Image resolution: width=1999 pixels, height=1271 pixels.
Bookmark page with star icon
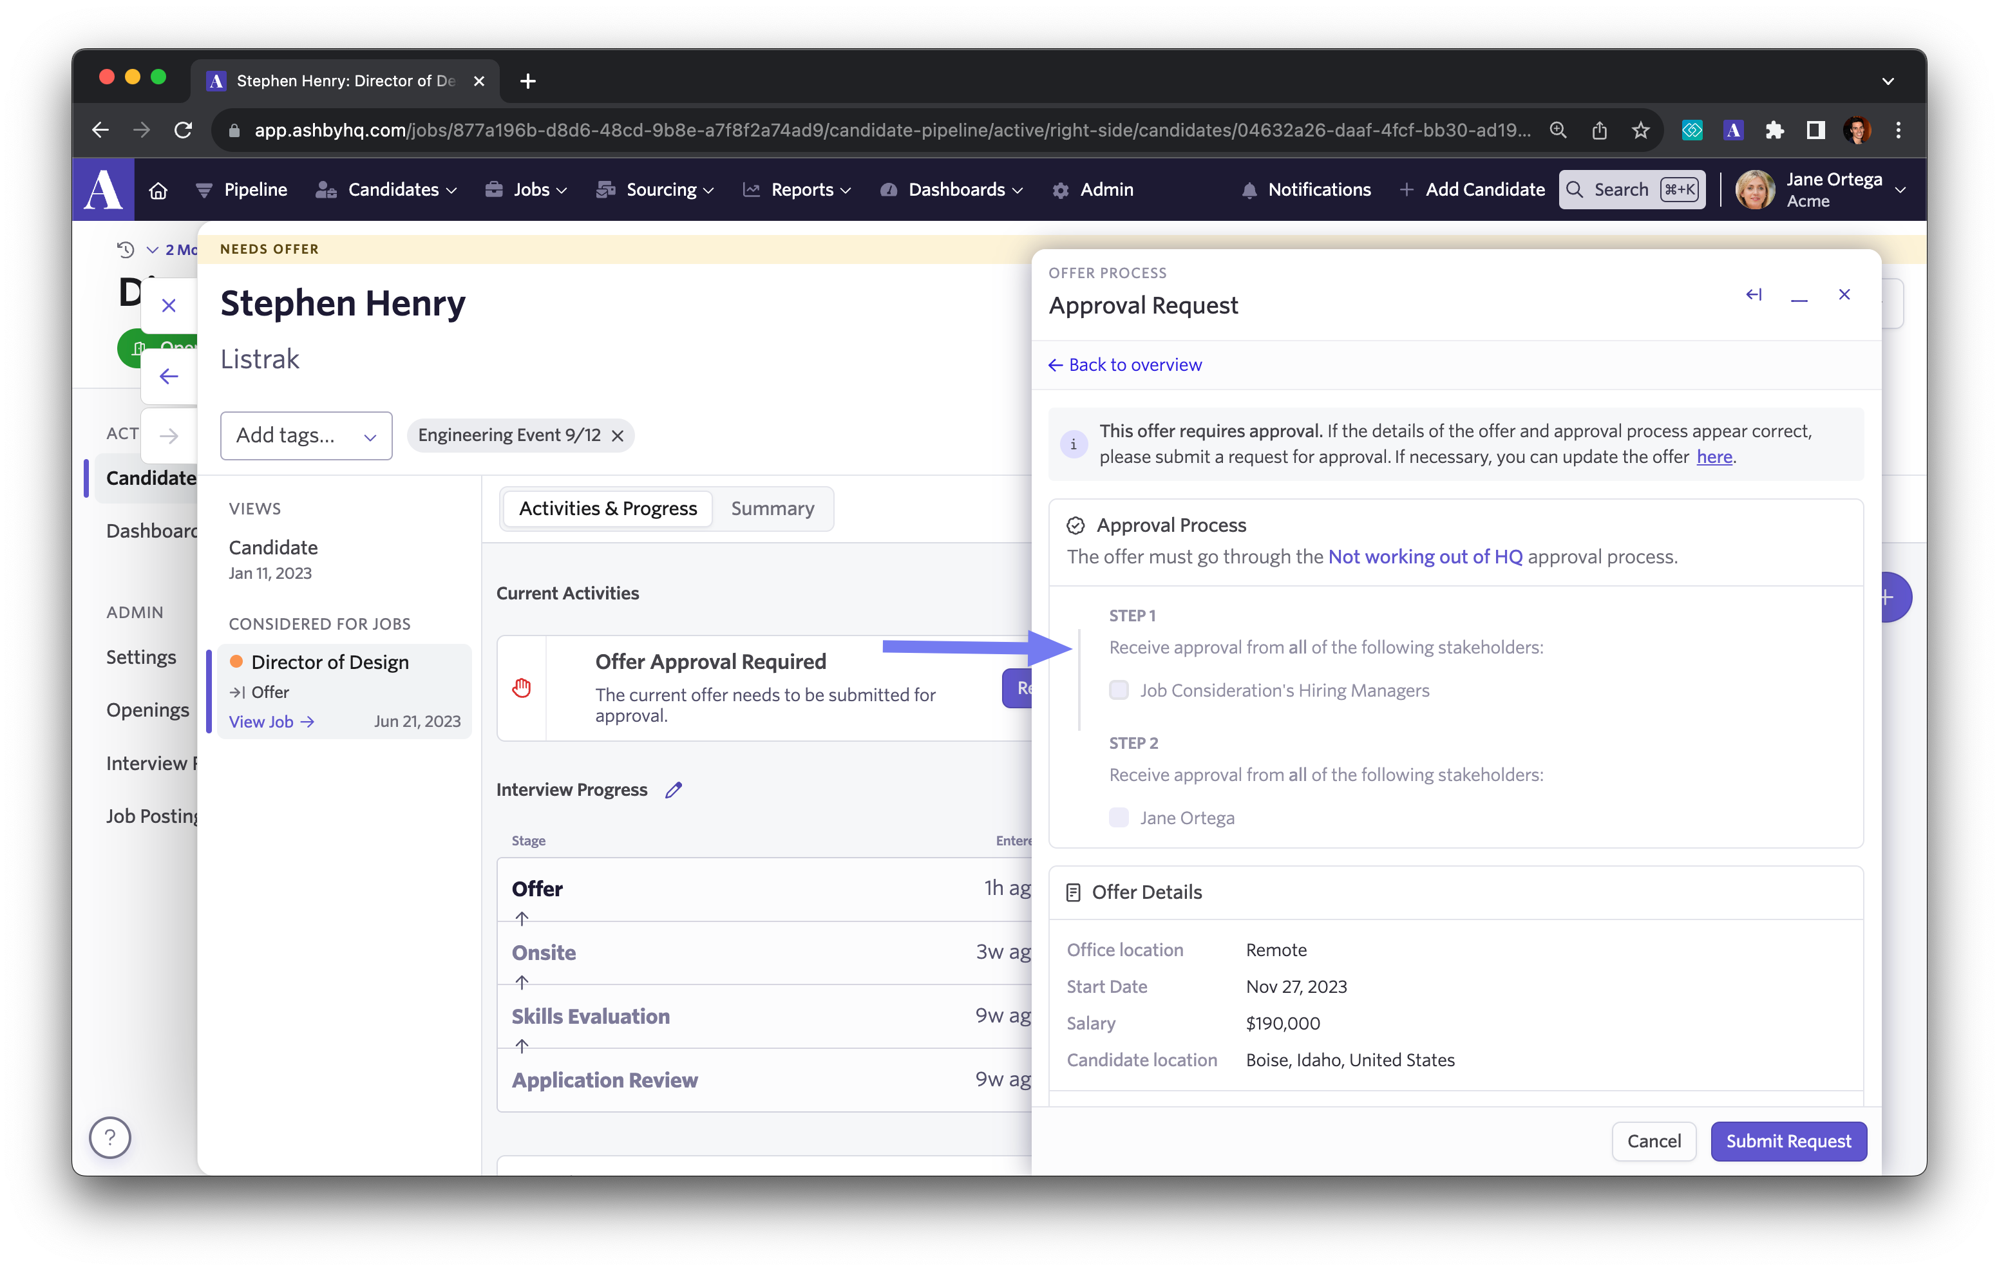pyautogui.click(x=1640, y=130)
